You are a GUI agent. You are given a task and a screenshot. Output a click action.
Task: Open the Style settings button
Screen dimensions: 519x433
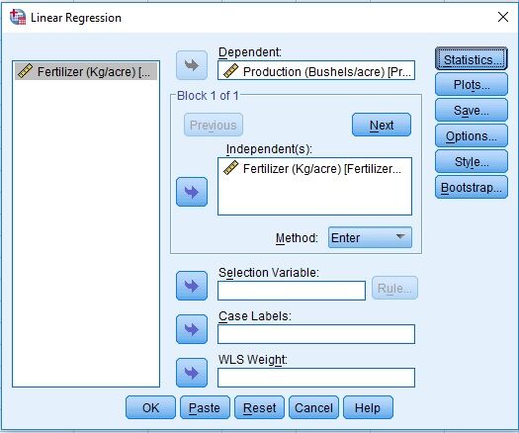(x=472, y=161)
